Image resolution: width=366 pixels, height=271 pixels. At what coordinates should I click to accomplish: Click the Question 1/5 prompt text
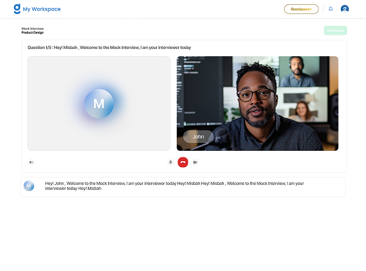coord(109,48)
